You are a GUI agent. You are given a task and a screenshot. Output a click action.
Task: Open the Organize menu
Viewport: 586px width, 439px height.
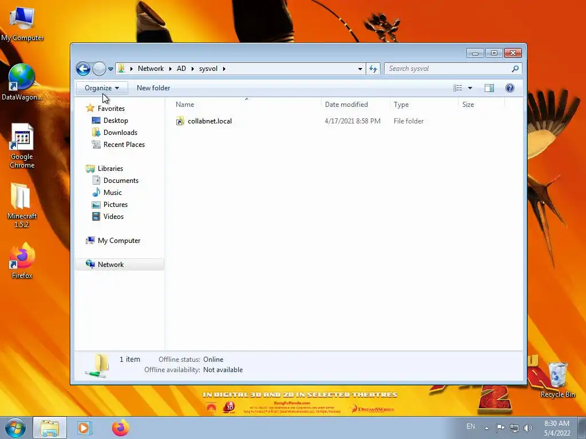click(x=102, y=88)
